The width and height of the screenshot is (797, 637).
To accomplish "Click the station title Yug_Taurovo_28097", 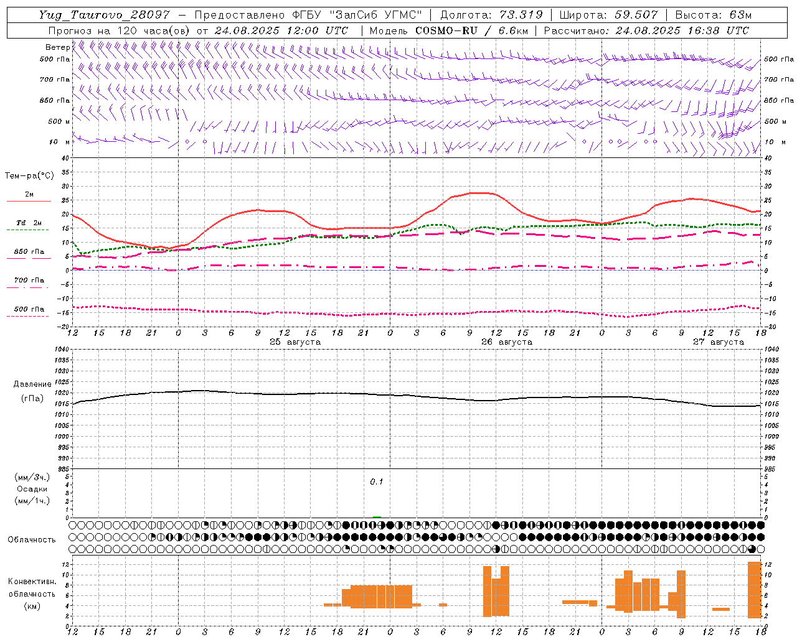I will (x=105, y=15).
